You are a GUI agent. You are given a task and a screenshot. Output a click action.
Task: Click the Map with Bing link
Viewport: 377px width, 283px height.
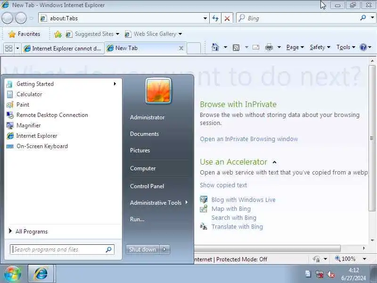click(231, 208)
